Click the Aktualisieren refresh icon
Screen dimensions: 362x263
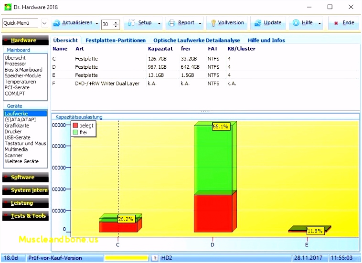(x=56, y=23)
